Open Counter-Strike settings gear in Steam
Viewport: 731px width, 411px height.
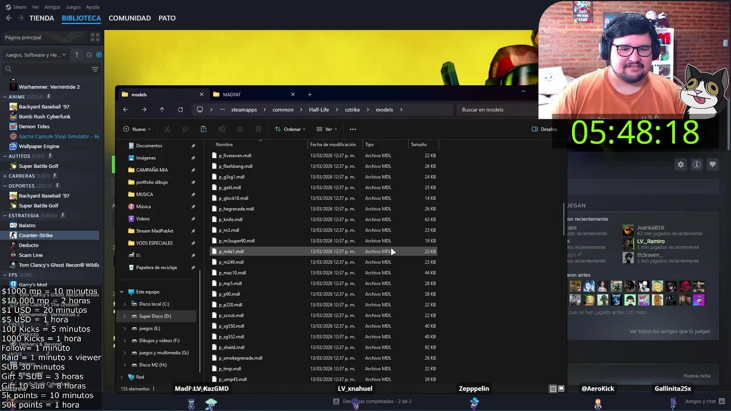point(680,164)
